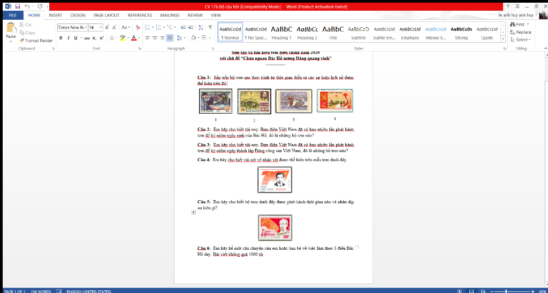Select stamp image number 1 in the document
Viewport: 548px width, 293px height.
pyautogui.click(x=216, y=101)
